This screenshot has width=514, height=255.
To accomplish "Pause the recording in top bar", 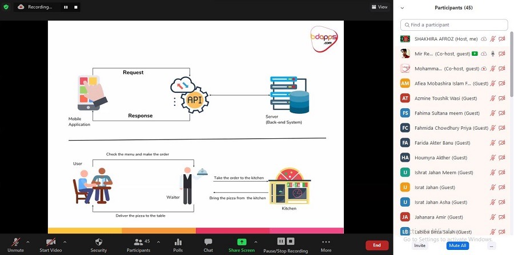I will pyautogui.click(x=66, y=7).
